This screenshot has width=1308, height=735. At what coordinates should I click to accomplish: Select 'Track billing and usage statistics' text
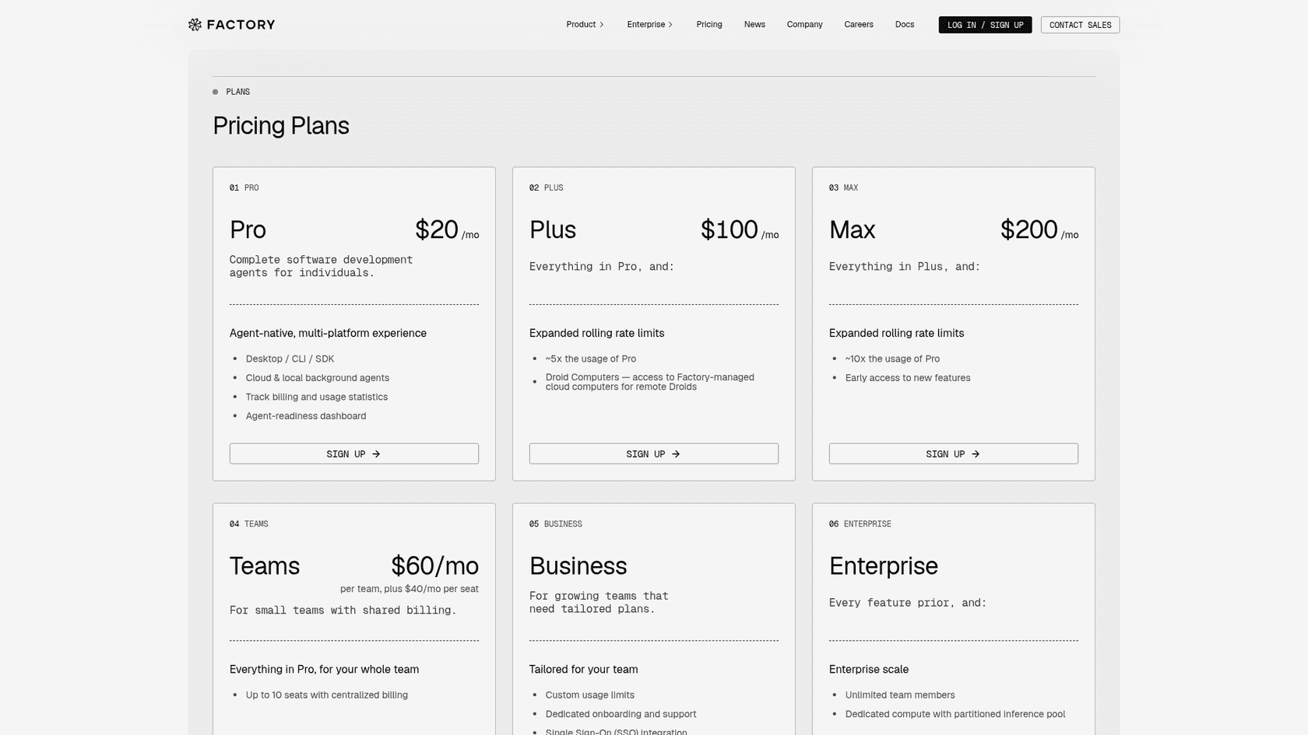coord(317,397)
